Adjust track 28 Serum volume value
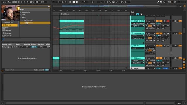The image size is (187, 105). coord(159,60)
